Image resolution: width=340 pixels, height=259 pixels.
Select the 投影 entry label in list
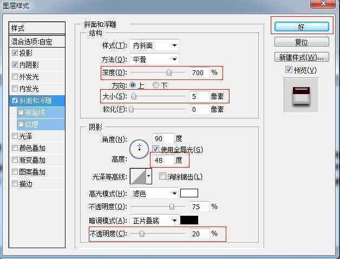pyautogui.click(x=26, y=53)
